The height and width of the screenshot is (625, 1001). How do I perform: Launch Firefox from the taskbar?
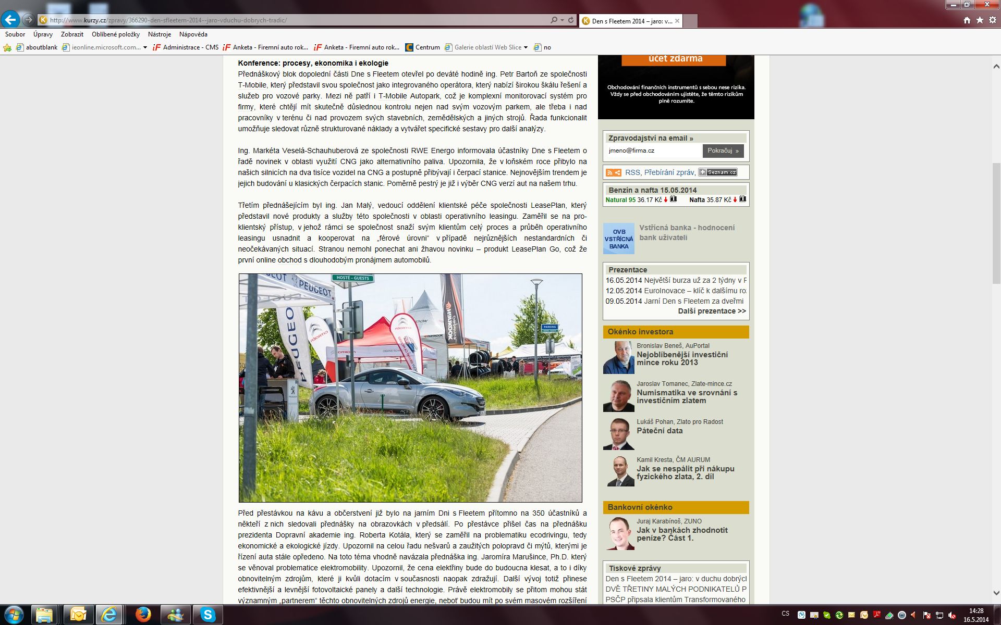click(143, 615)
